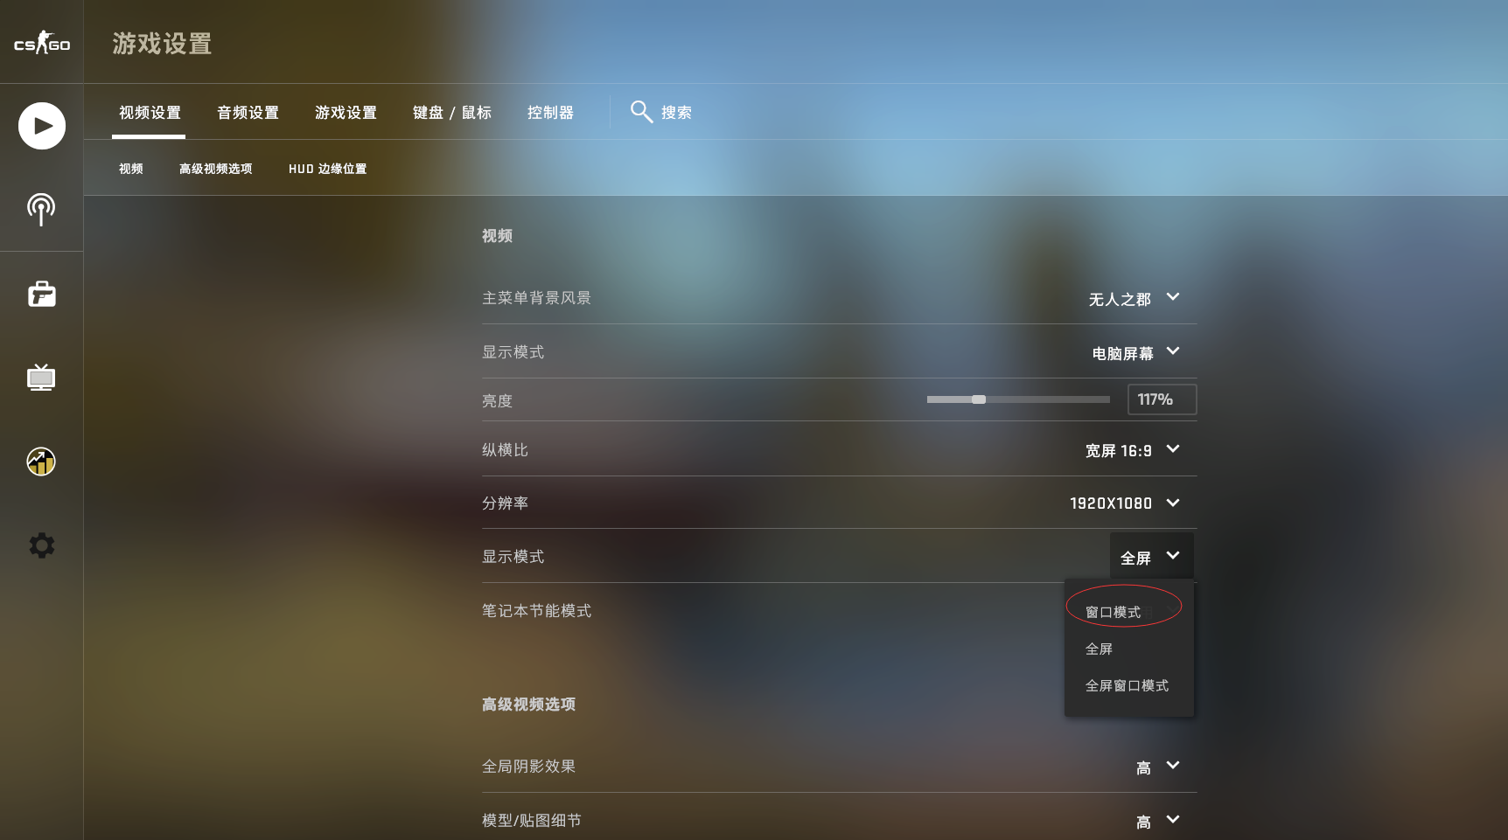Open the broadcast antenna news icon
Image resolution: width=1508 pixels, height=840 pixels.
(41, 210)
